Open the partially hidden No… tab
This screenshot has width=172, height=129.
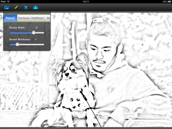point(47,18)
